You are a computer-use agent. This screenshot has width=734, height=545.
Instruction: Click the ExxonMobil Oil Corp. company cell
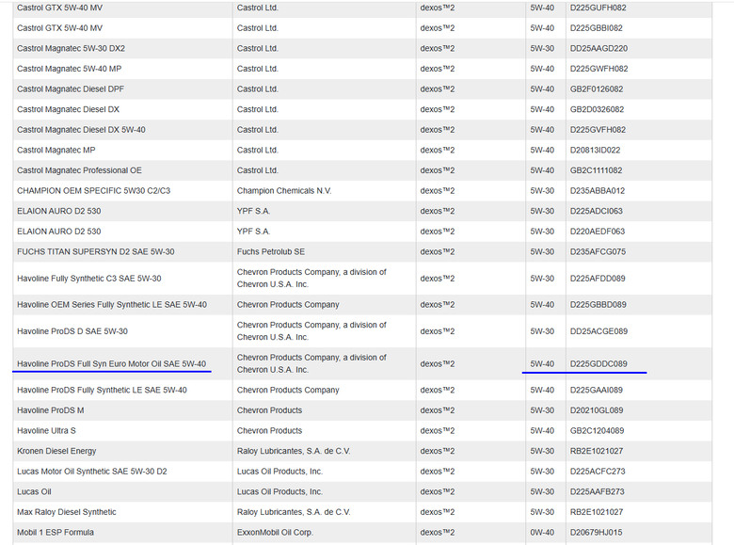275,533
